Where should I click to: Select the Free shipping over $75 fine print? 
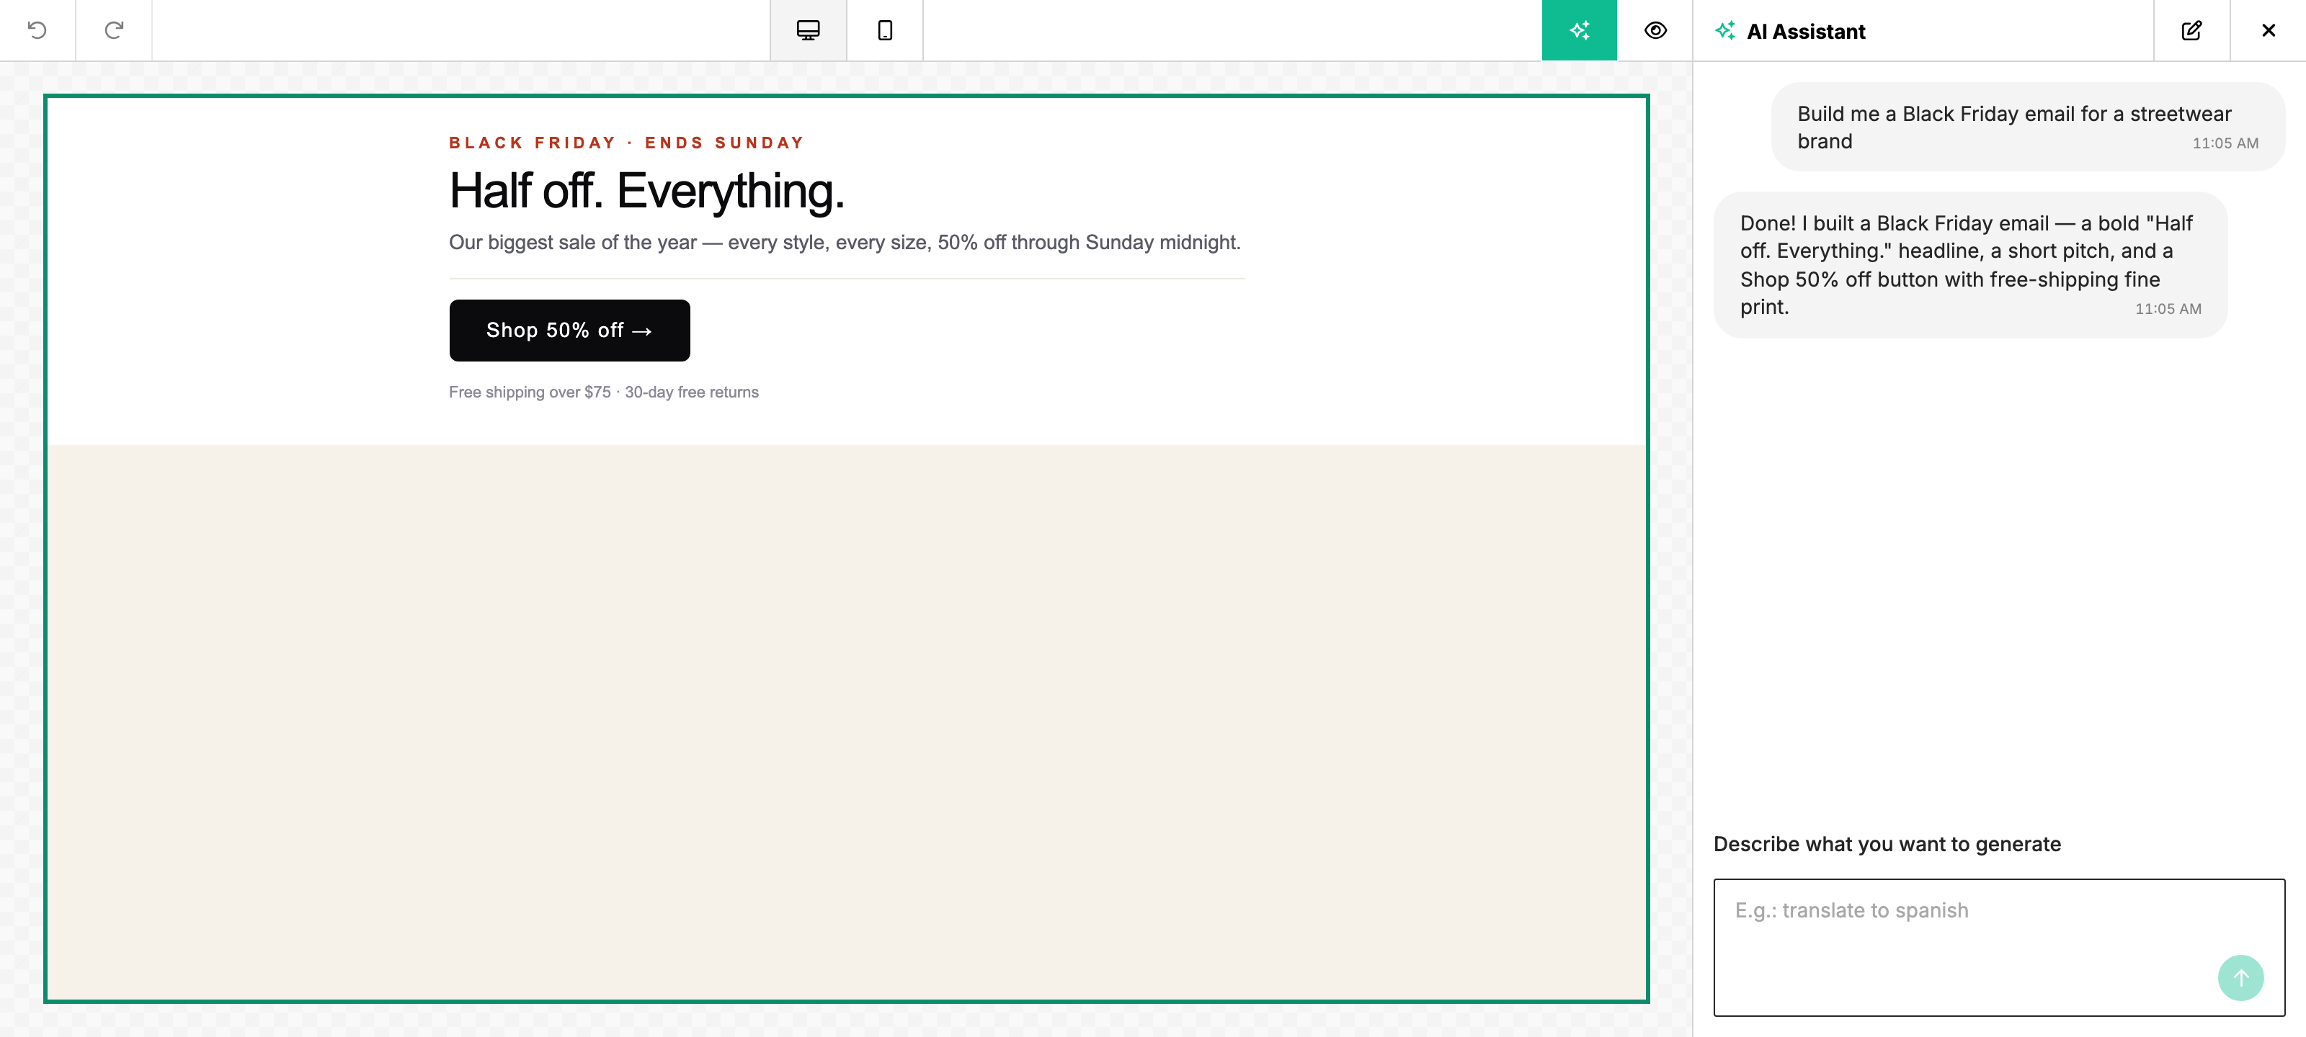click(x=603, y=392)
